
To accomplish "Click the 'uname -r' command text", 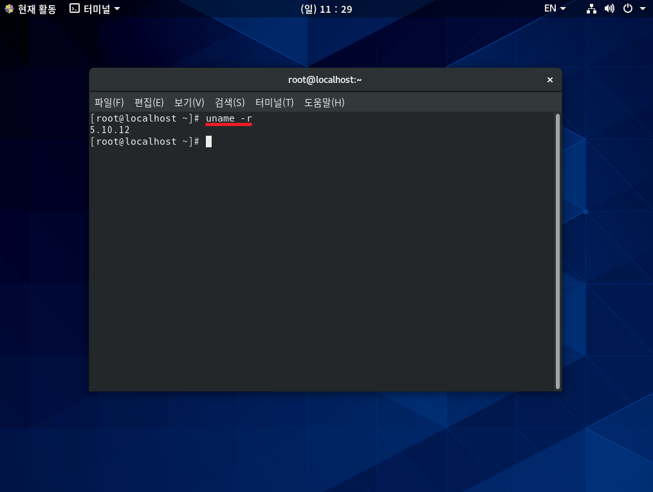I will (x=228, y=118).
